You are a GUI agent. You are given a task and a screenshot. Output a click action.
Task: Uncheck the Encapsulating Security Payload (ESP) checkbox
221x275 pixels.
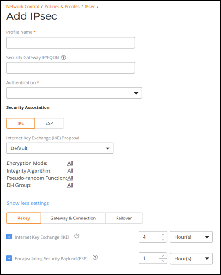pos(9,258)
